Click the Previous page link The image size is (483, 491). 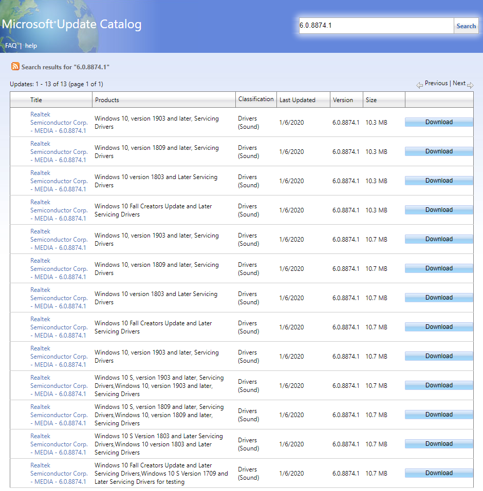[x=436, y=83]
